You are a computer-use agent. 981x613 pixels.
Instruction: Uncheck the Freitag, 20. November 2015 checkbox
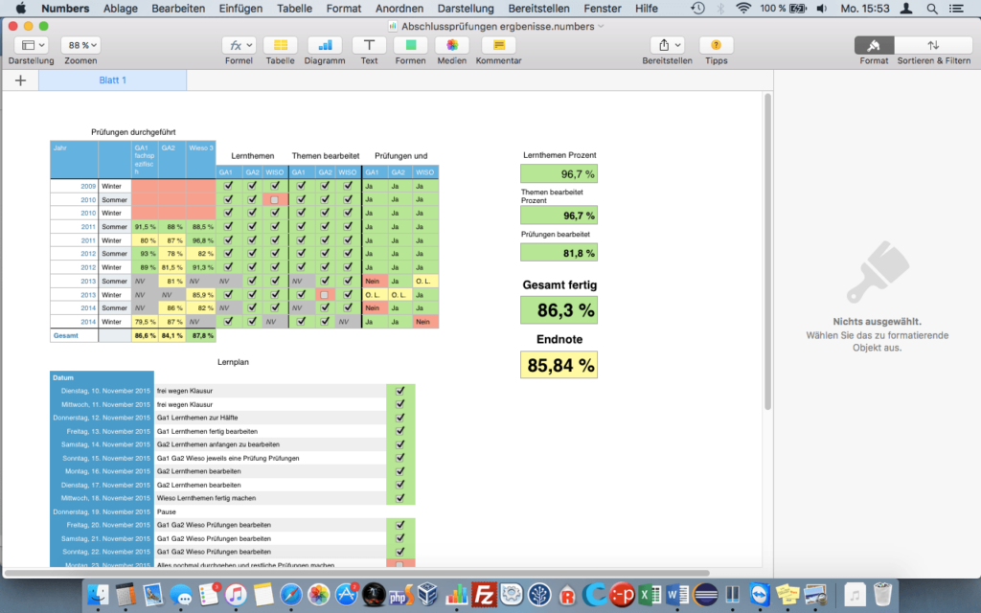tap(399, 525)
